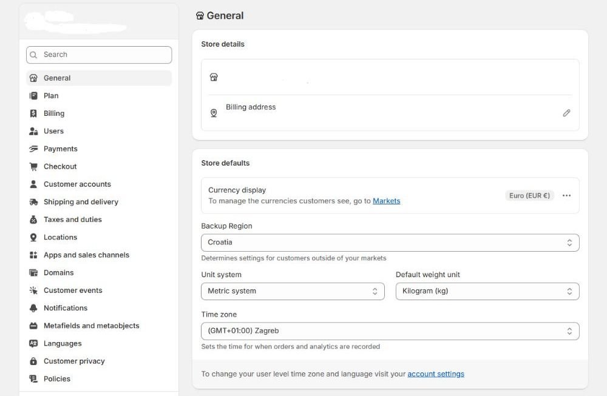Click the Languages translate icon
Screen dimensions: 607x396
click(33, 343)
